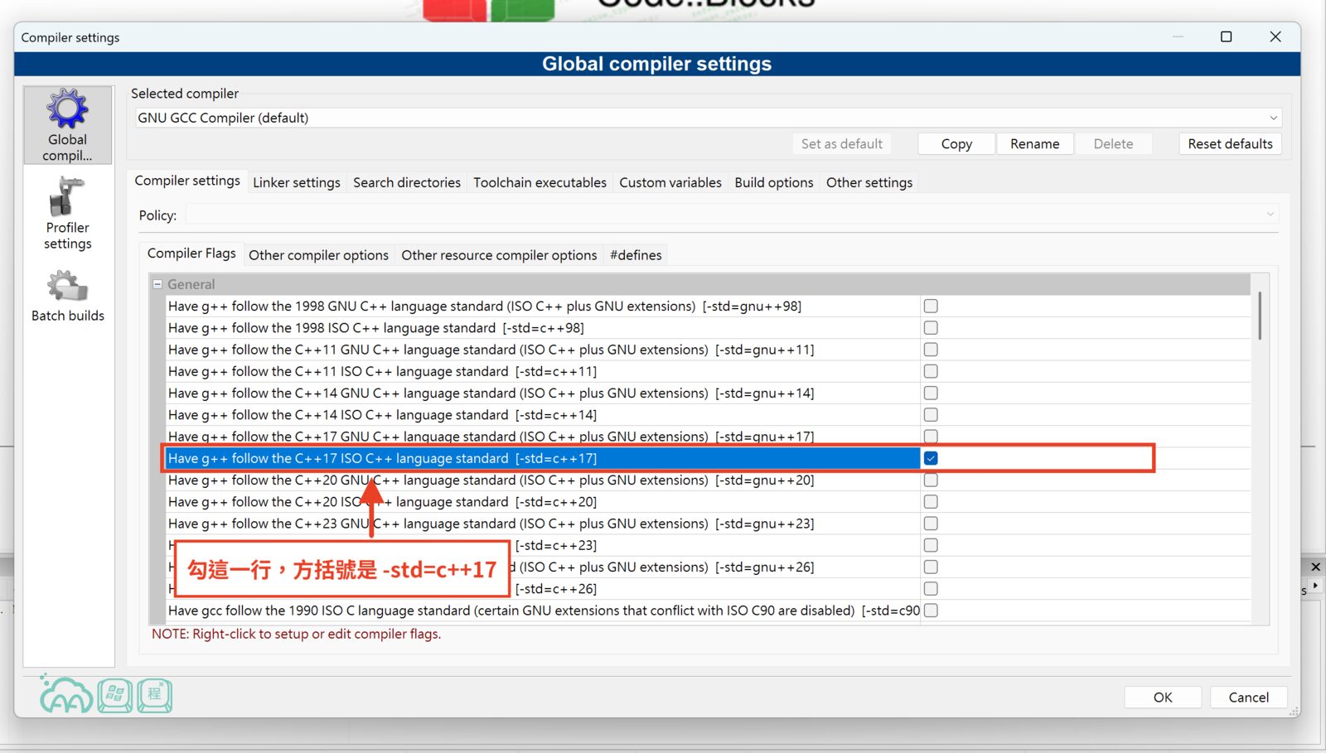This screenshot has height=753, width=1326.
Task: Click the keyboard icon beside the cloud icon
Action: click(x=115, y=696)
